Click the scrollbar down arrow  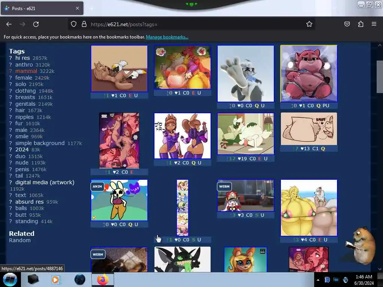click(379, 269)
